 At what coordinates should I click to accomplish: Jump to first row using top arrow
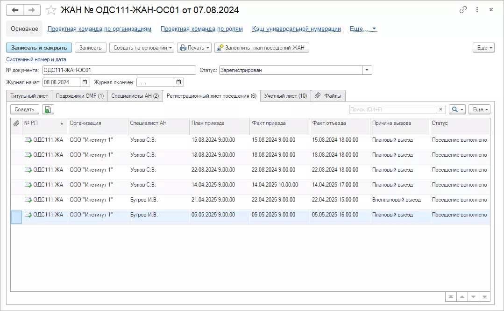tap(451, 297)
